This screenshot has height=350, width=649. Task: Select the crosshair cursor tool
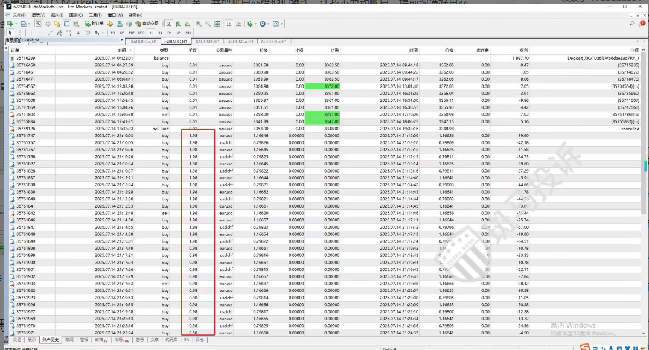[x=19, y=33]
